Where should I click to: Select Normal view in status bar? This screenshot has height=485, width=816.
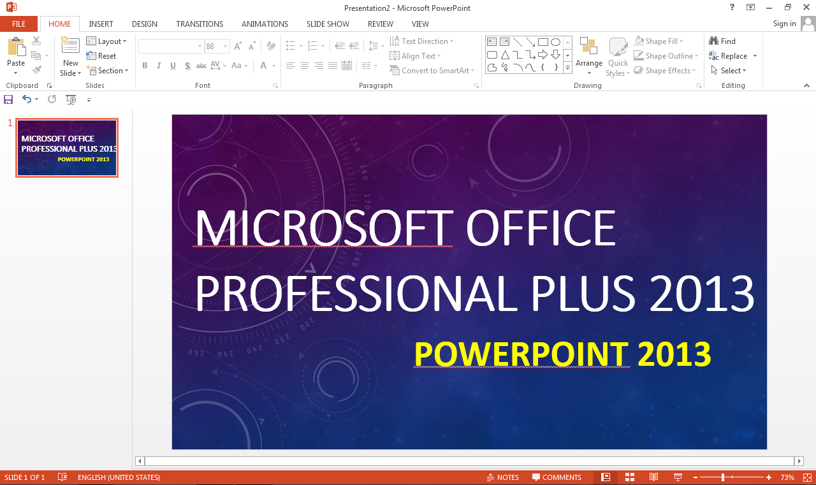pyautogui.click(x=606, y=477)
